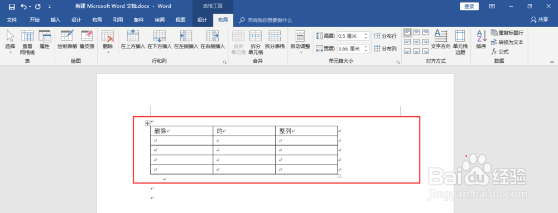The width and height of the screenshot is (558, 213).
Task: Open Cell Margins (单元格边距)
Action: [460, 42]
